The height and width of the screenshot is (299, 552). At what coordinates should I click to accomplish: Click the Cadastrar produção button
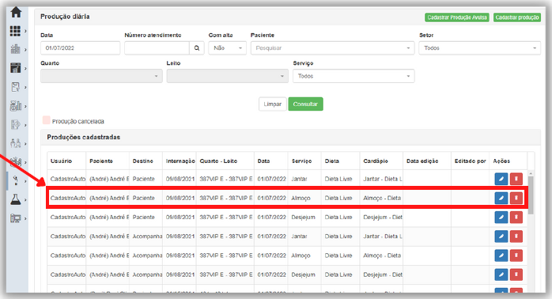[517, 17]
